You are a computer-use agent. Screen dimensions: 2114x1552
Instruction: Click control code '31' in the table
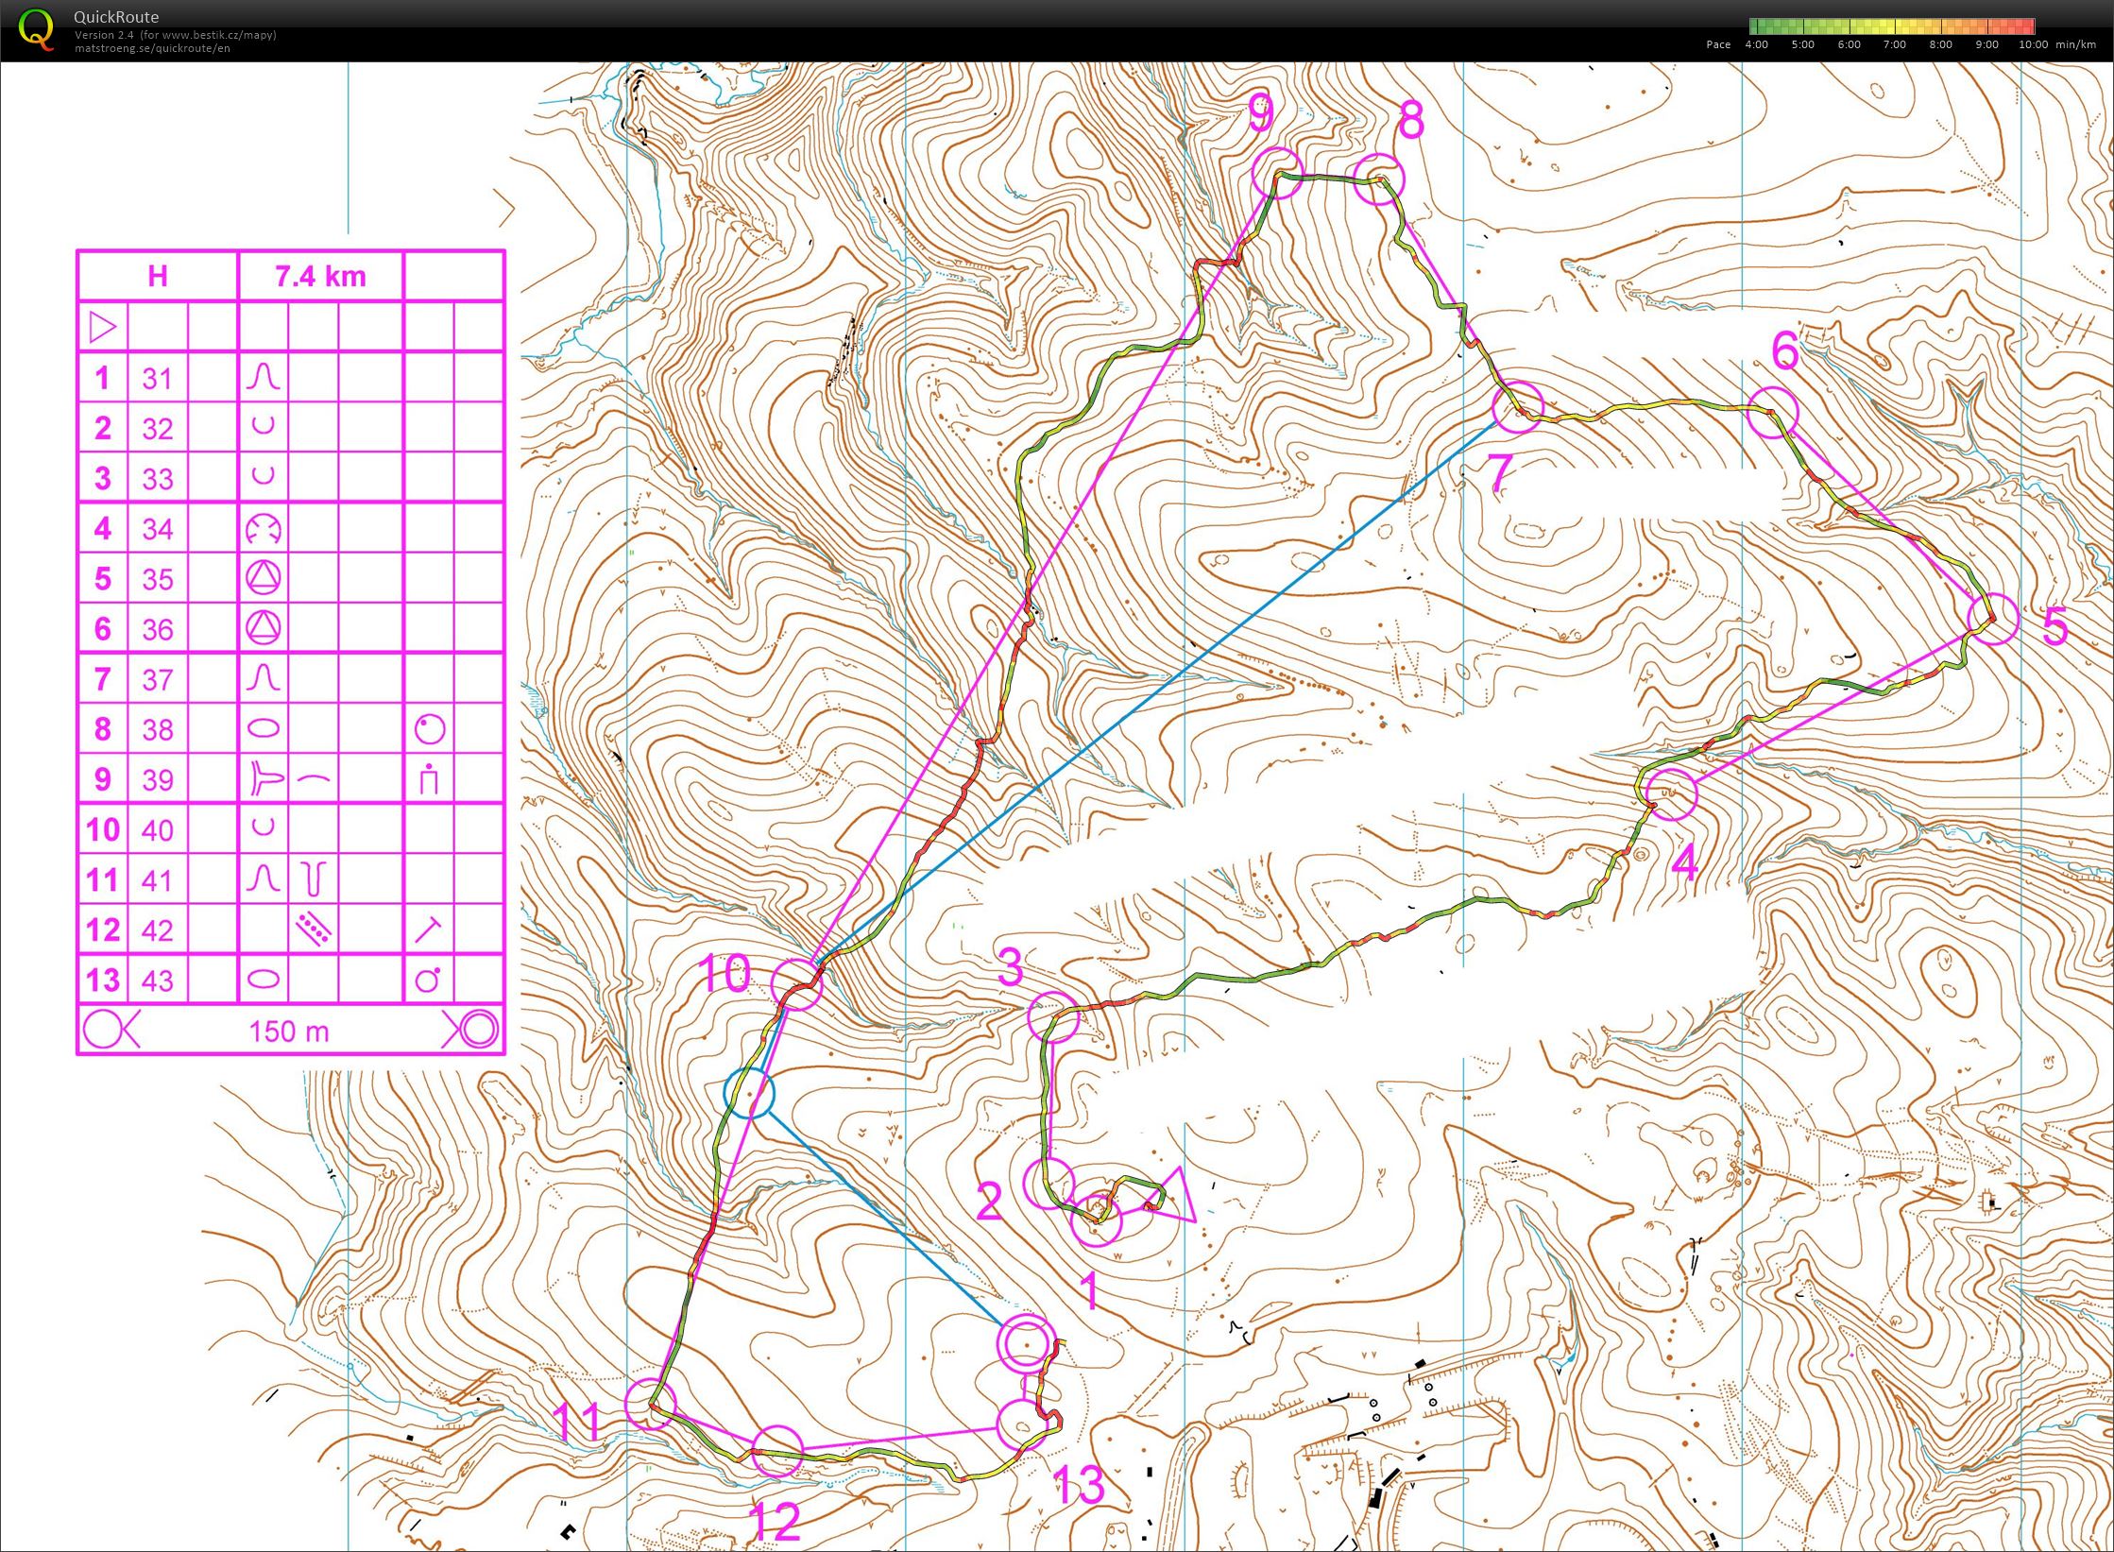click(x=158, y=379)
